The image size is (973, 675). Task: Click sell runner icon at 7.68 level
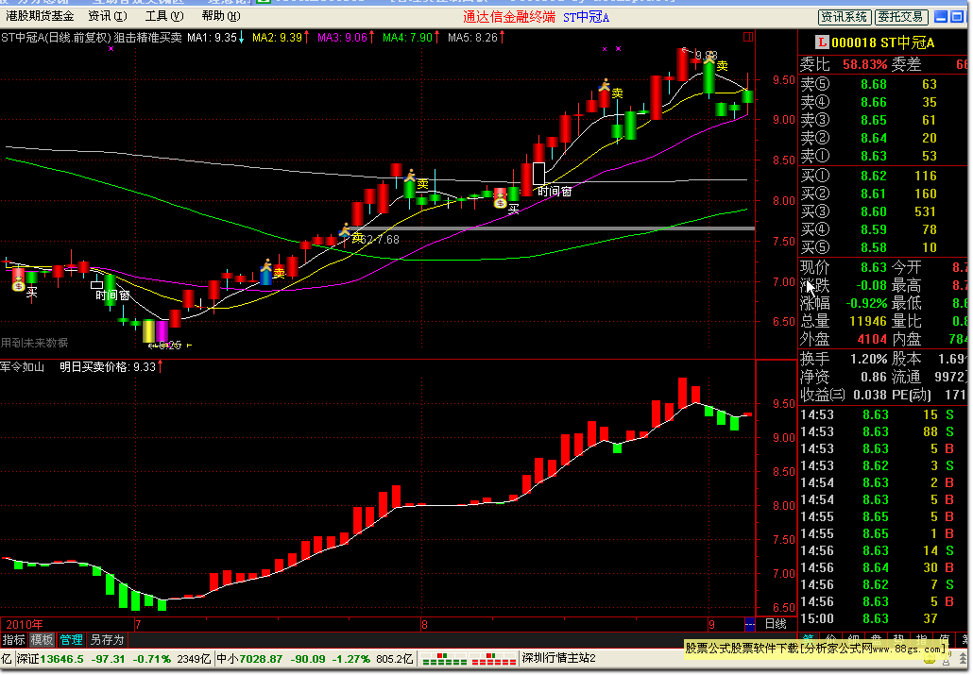pos(345,230)
